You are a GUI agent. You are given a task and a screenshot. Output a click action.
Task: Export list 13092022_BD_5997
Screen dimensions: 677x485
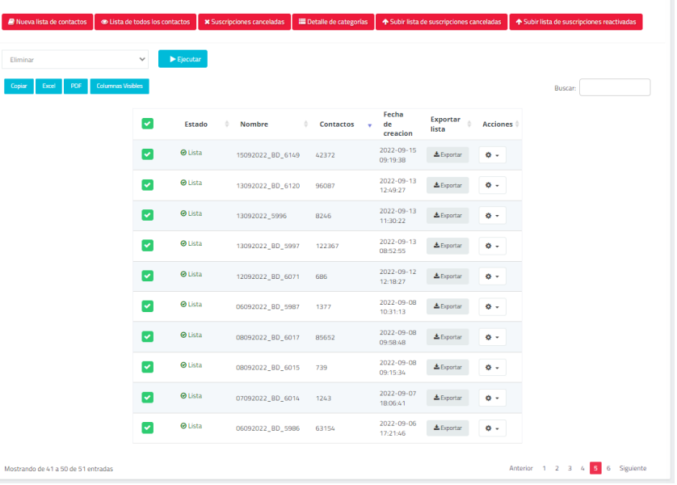point(448,246)
